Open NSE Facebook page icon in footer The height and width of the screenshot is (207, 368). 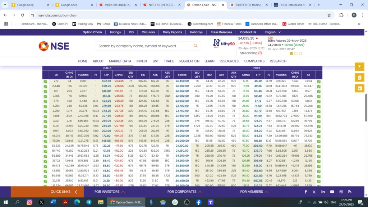305,192
